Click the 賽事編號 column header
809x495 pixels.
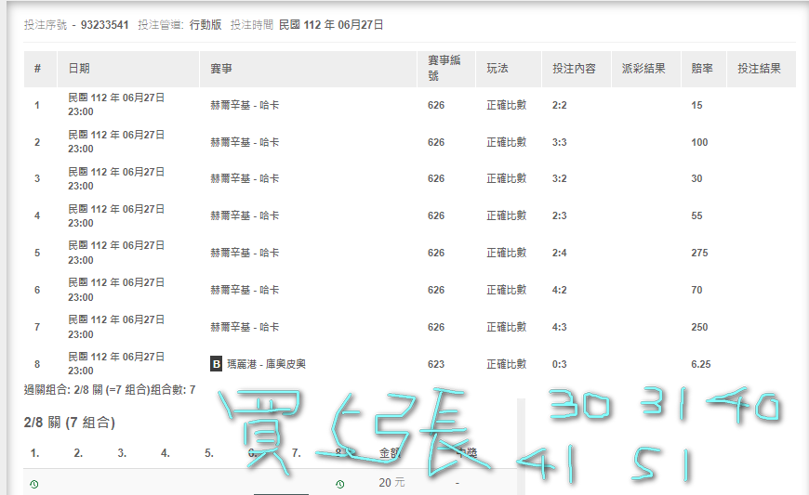[x=444, y=68]
